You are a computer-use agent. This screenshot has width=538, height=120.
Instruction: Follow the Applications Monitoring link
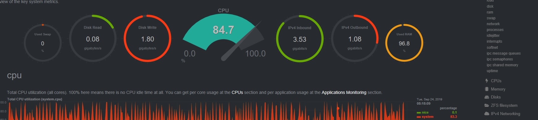[344, 92]
